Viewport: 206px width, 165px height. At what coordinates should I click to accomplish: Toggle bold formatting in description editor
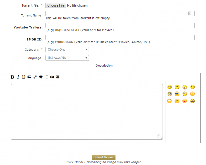pyautogui.click(x=12, y=77)
